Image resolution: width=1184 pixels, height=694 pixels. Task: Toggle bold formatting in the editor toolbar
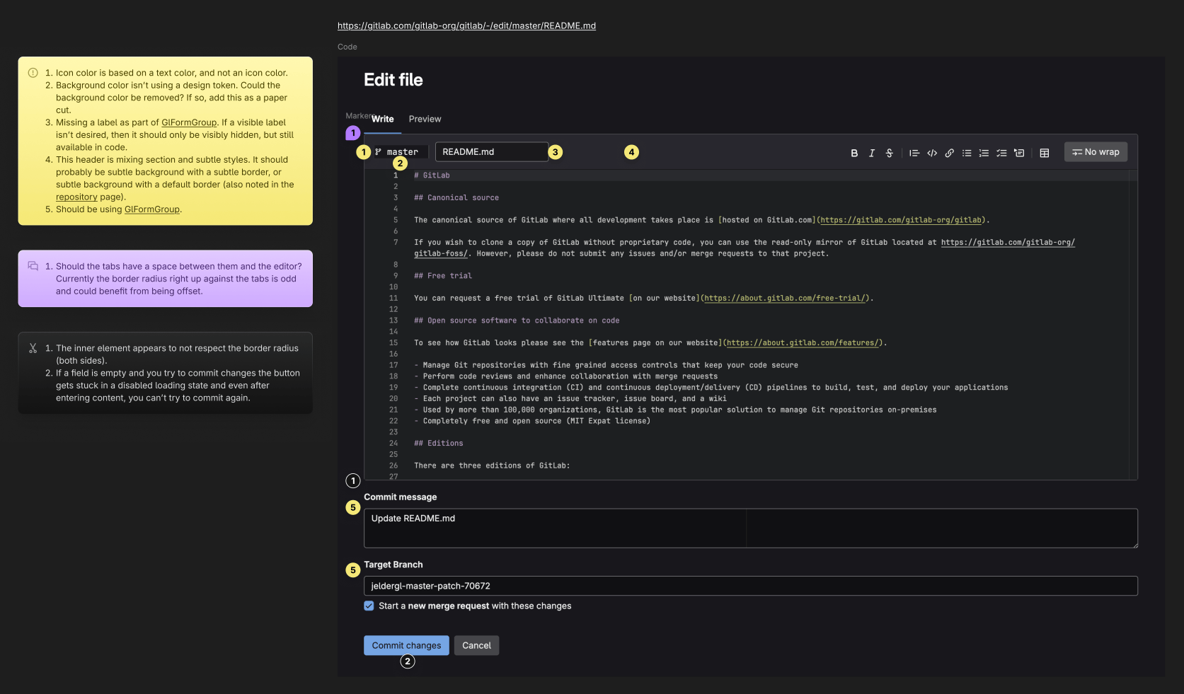tap(854, 153)
